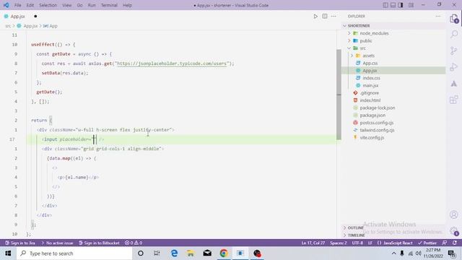
Task: Open editor More Actions ellipsis
Action: click(x=334, y=16)
